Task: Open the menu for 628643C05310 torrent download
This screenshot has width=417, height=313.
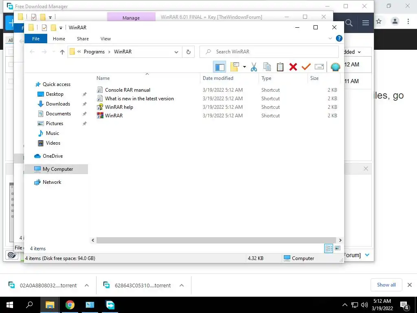Action: [x=182, y=285]
